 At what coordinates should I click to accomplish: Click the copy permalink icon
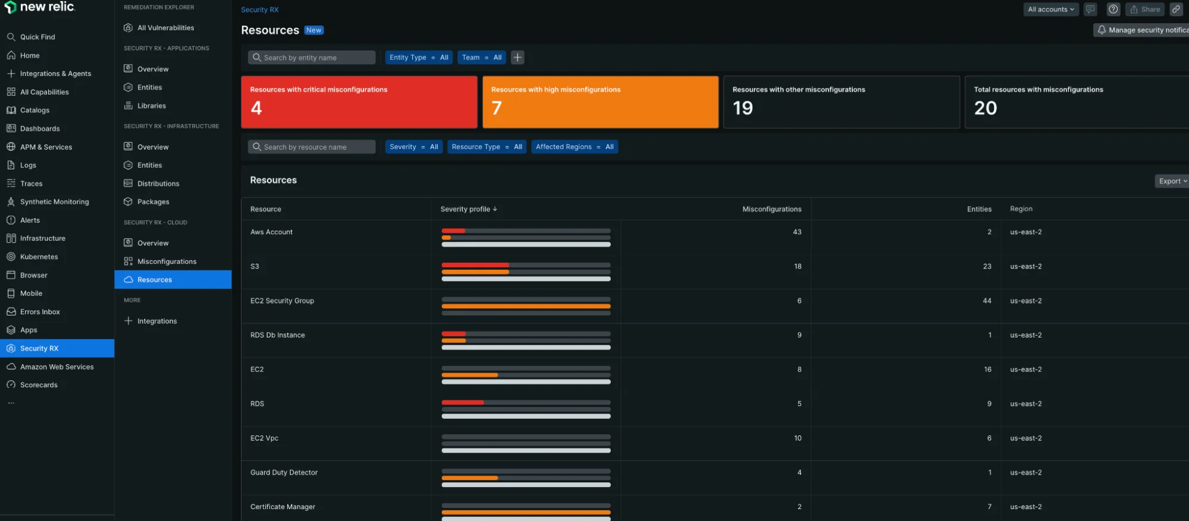(x=1176, y=10)
